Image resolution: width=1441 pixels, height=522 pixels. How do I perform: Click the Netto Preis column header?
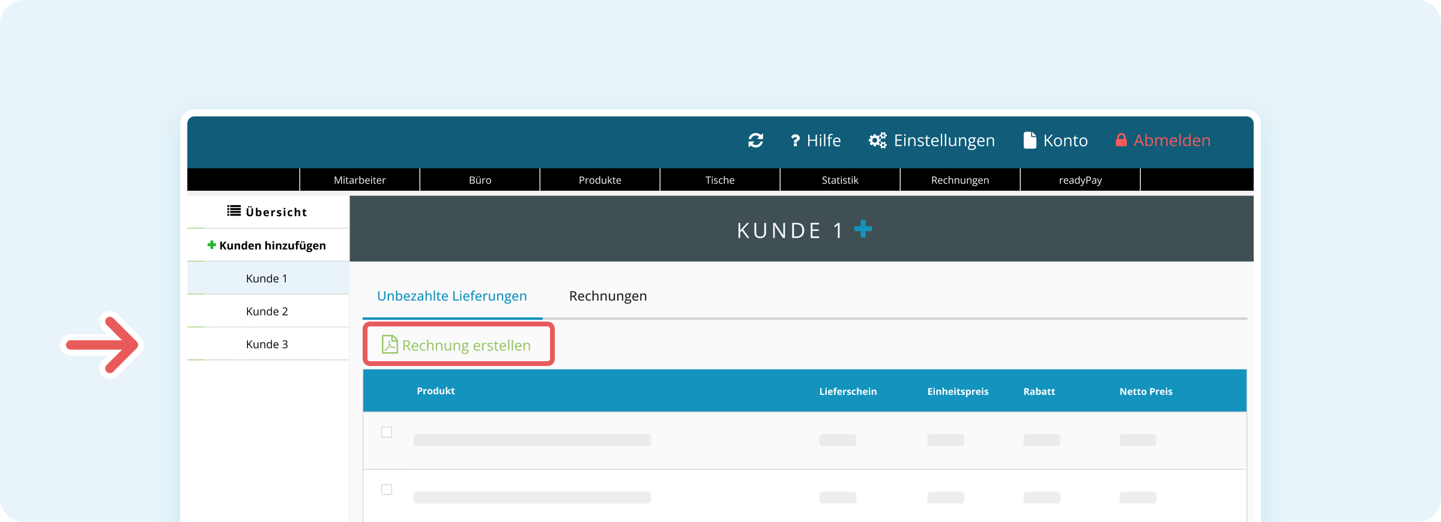1146,391
